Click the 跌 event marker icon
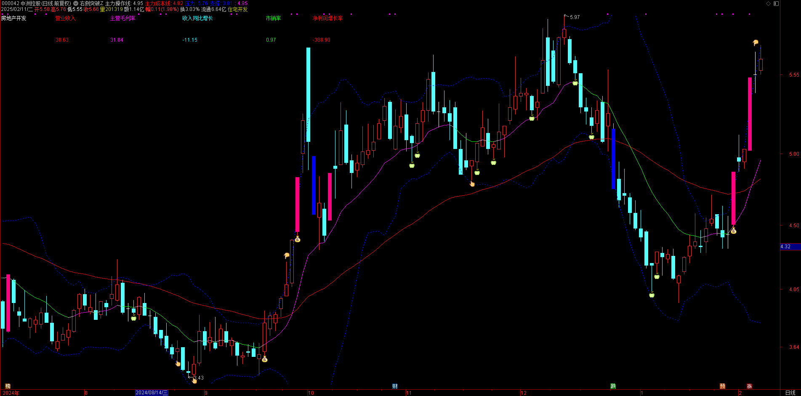 tap(613, 386)
